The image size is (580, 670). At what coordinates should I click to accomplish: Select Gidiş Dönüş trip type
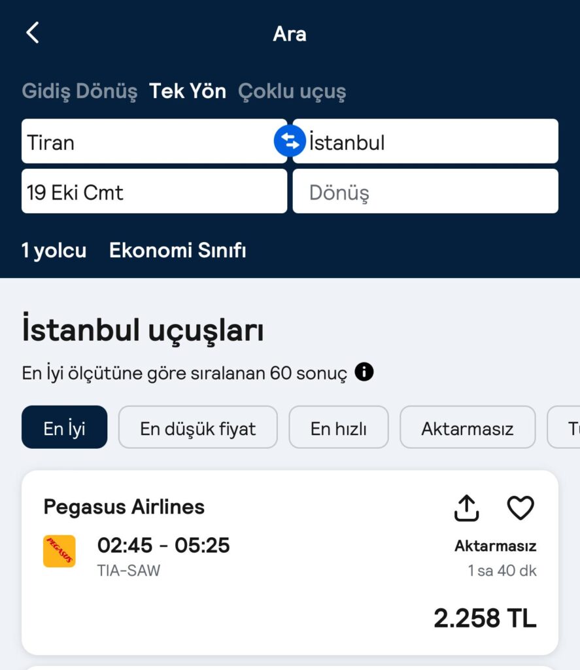79,91
